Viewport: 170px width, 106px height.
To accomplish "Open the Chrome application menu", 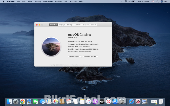I will [x=11, y=2].
